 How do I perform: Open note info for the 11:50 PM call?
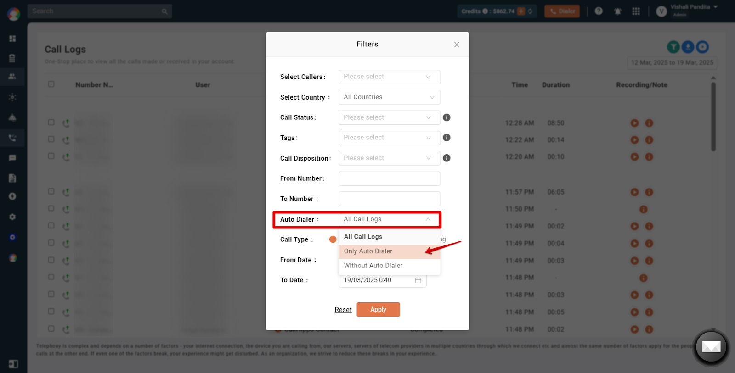coord(644,209)
